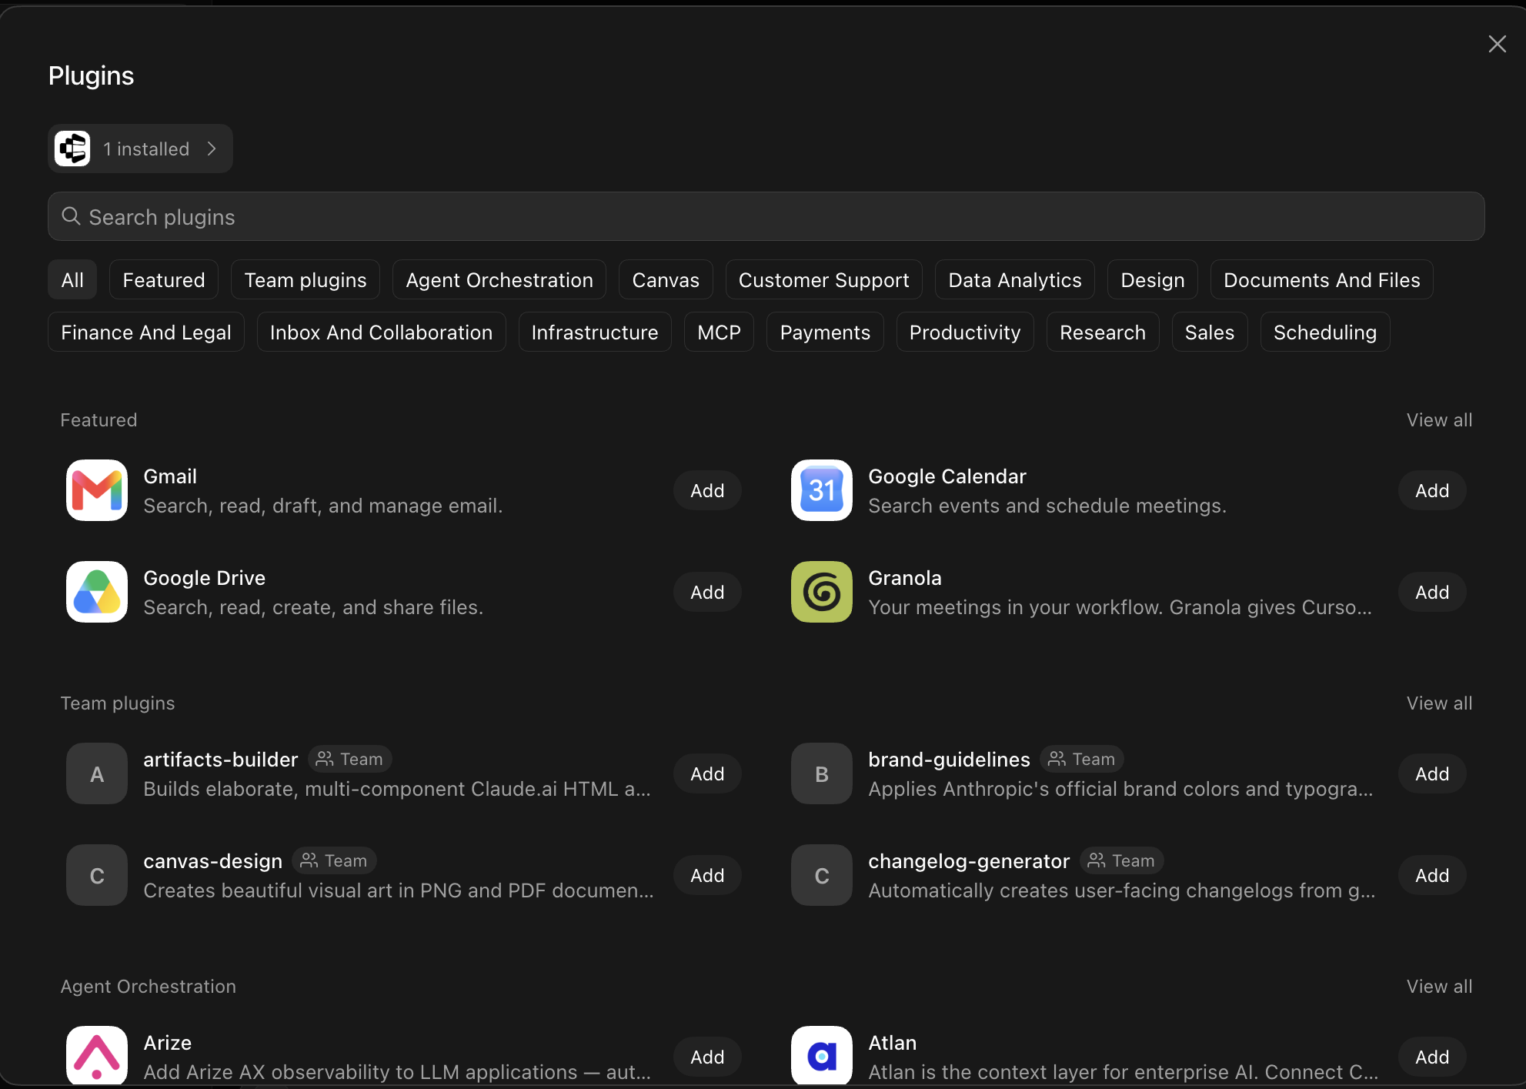Open the Granola plugin title
This screenshot has width=1526, height=1089.
tap(905, 578)
